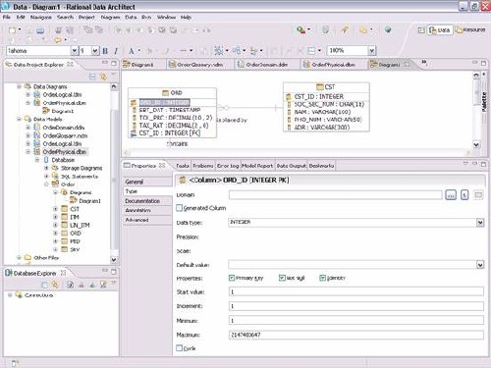The height and width of the screenshot is (368, 491).
Task: Select the Advanced properties section
Action: pyautogui.click(x=147, y=220)
